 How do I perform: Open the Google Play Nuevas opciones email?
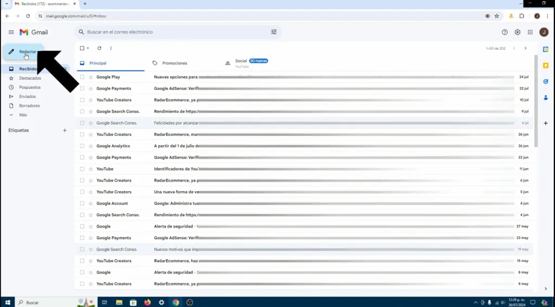[x=305, y=77]
